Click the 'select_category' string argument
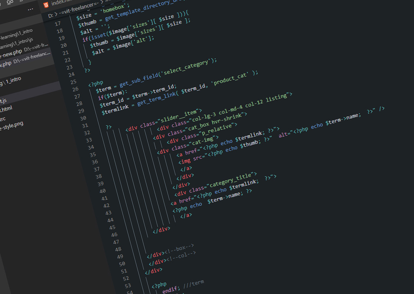Viewport: 414px width, 294px height. click(186, 67)
